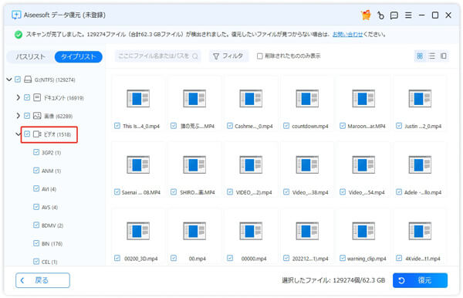
Task: Open the This Is...4_0.mp4 thumbnail
Action: [x=138, y=98]
